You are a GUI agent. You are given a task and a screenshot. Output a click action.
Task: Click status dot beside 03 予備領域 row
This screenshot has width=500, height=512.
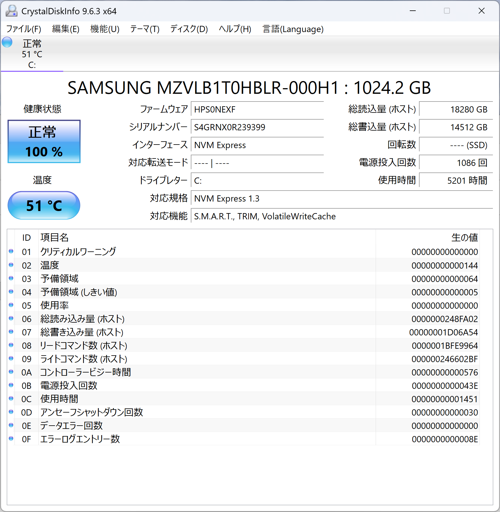tap(11, 278)
